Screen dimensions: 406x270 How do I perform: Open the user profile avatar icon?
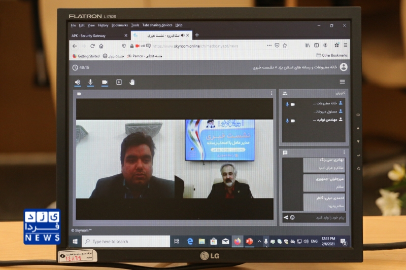point(344,67)
